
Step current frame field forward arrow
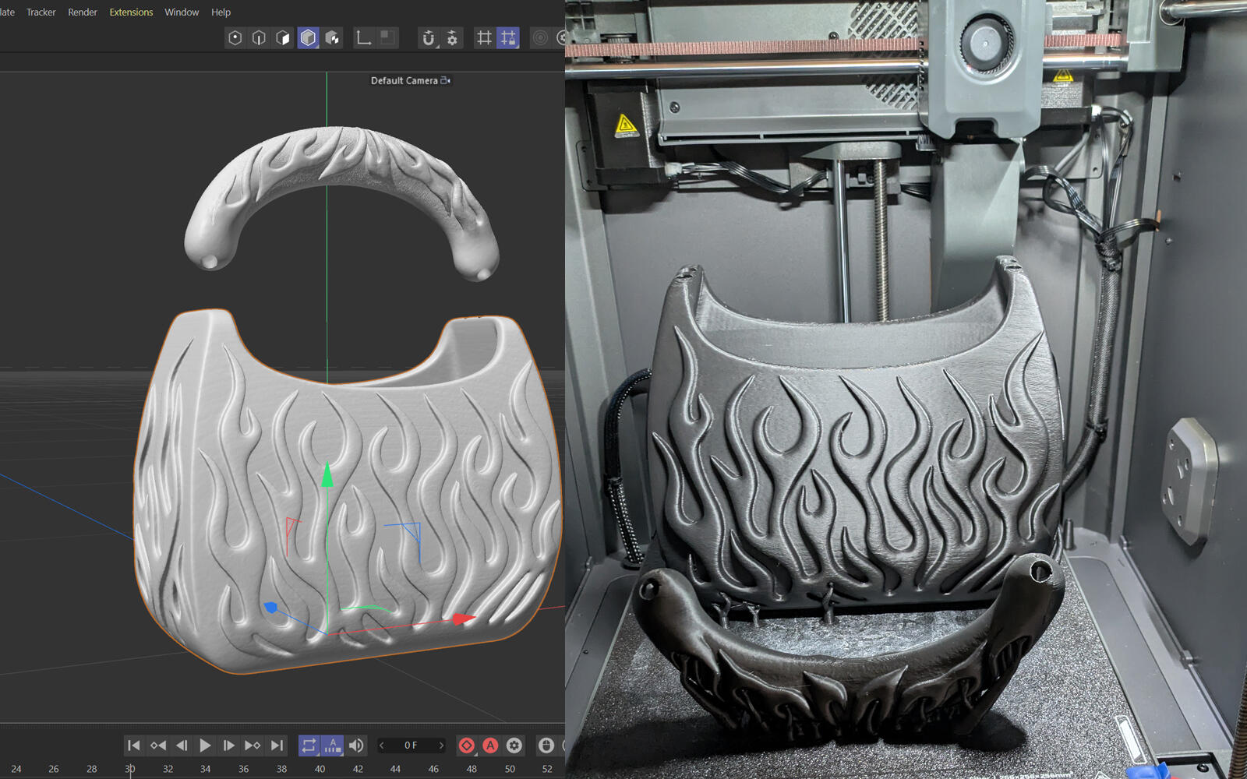click(441, 746)
